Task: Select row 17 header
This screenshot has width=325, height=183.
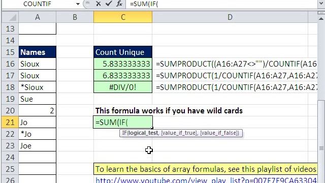Action: click(10, 76)
